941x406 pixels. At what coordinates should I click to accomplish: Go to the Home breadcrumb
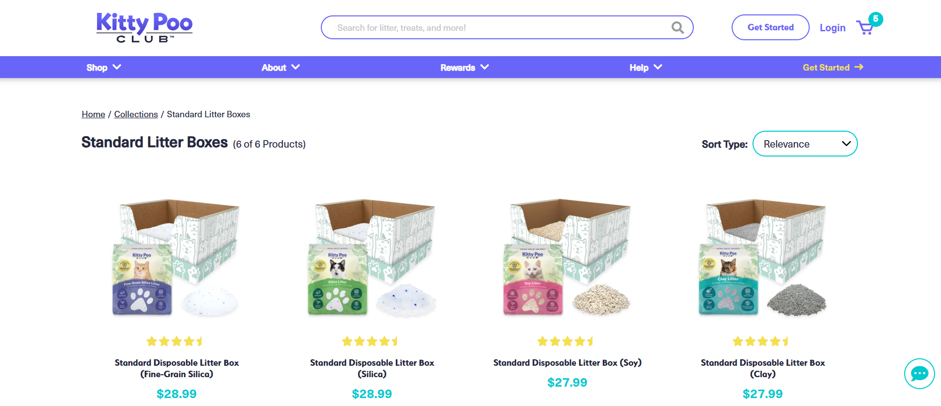(x=94, y=114)
